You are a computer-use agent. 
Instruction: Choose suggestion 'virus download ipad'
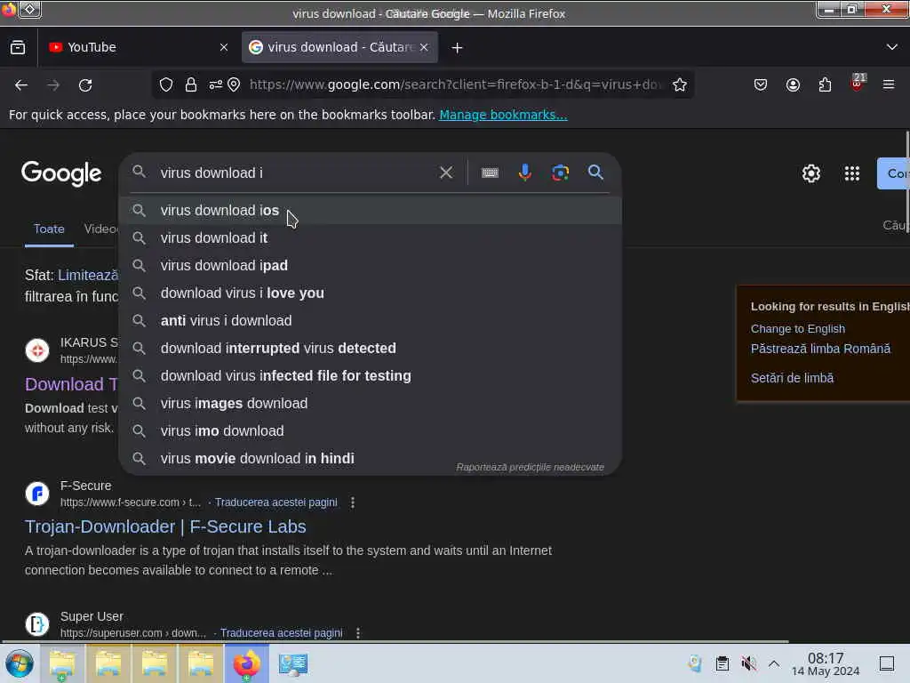(371, 265)
